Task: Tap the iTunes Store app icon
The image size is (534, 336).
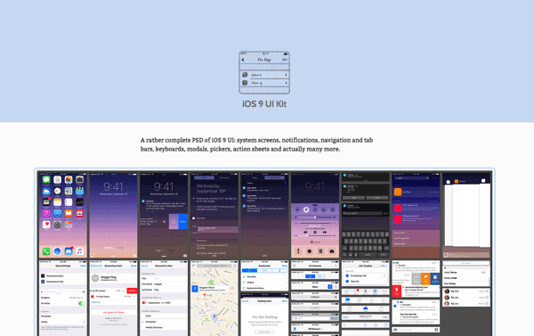Action: (x=46, y=213)
